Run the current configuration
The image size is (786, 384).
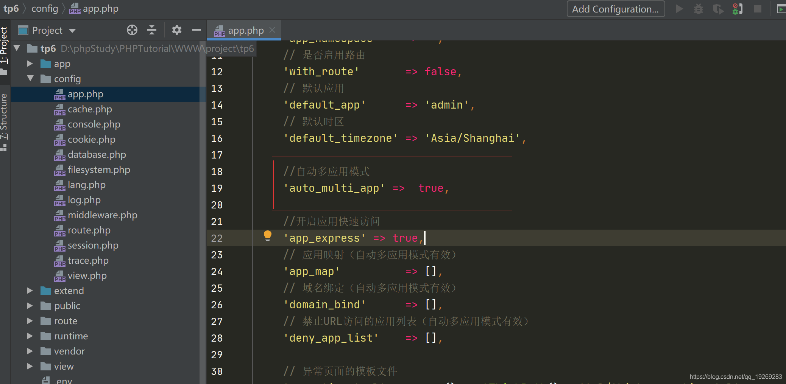679,9
